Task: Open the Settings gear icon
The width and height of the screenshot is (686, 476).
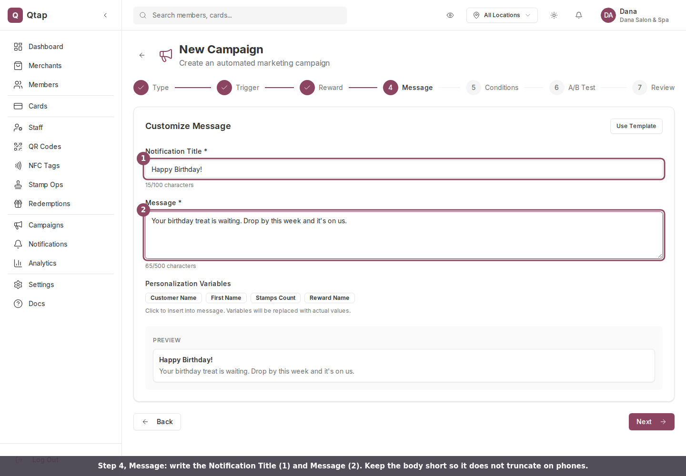Action: click(18, 285)
